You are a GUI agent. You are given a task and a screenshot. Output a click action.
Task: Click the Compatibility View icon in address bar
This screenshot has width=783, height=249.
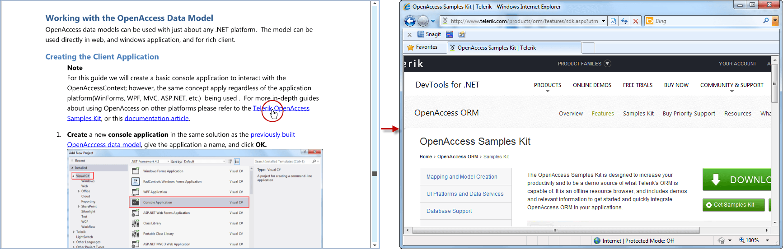(x=613, y=21)
